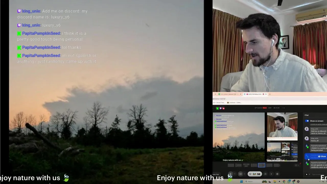Expand the system tray hidden icons chevron

point(320,181)
